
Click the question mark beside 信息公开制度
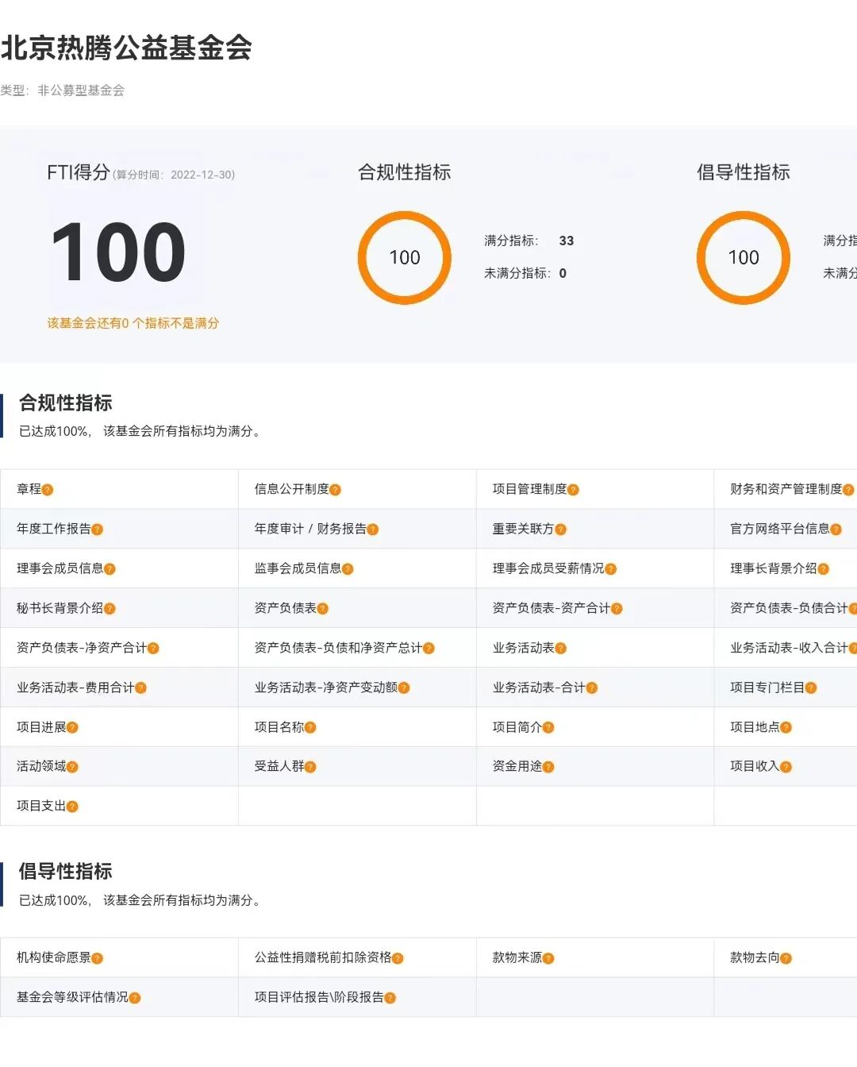pos(336,490)
